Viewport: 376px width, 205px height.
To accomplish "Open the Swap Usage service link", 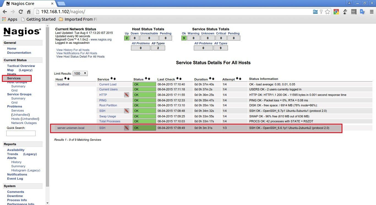I will pos(108,116).
